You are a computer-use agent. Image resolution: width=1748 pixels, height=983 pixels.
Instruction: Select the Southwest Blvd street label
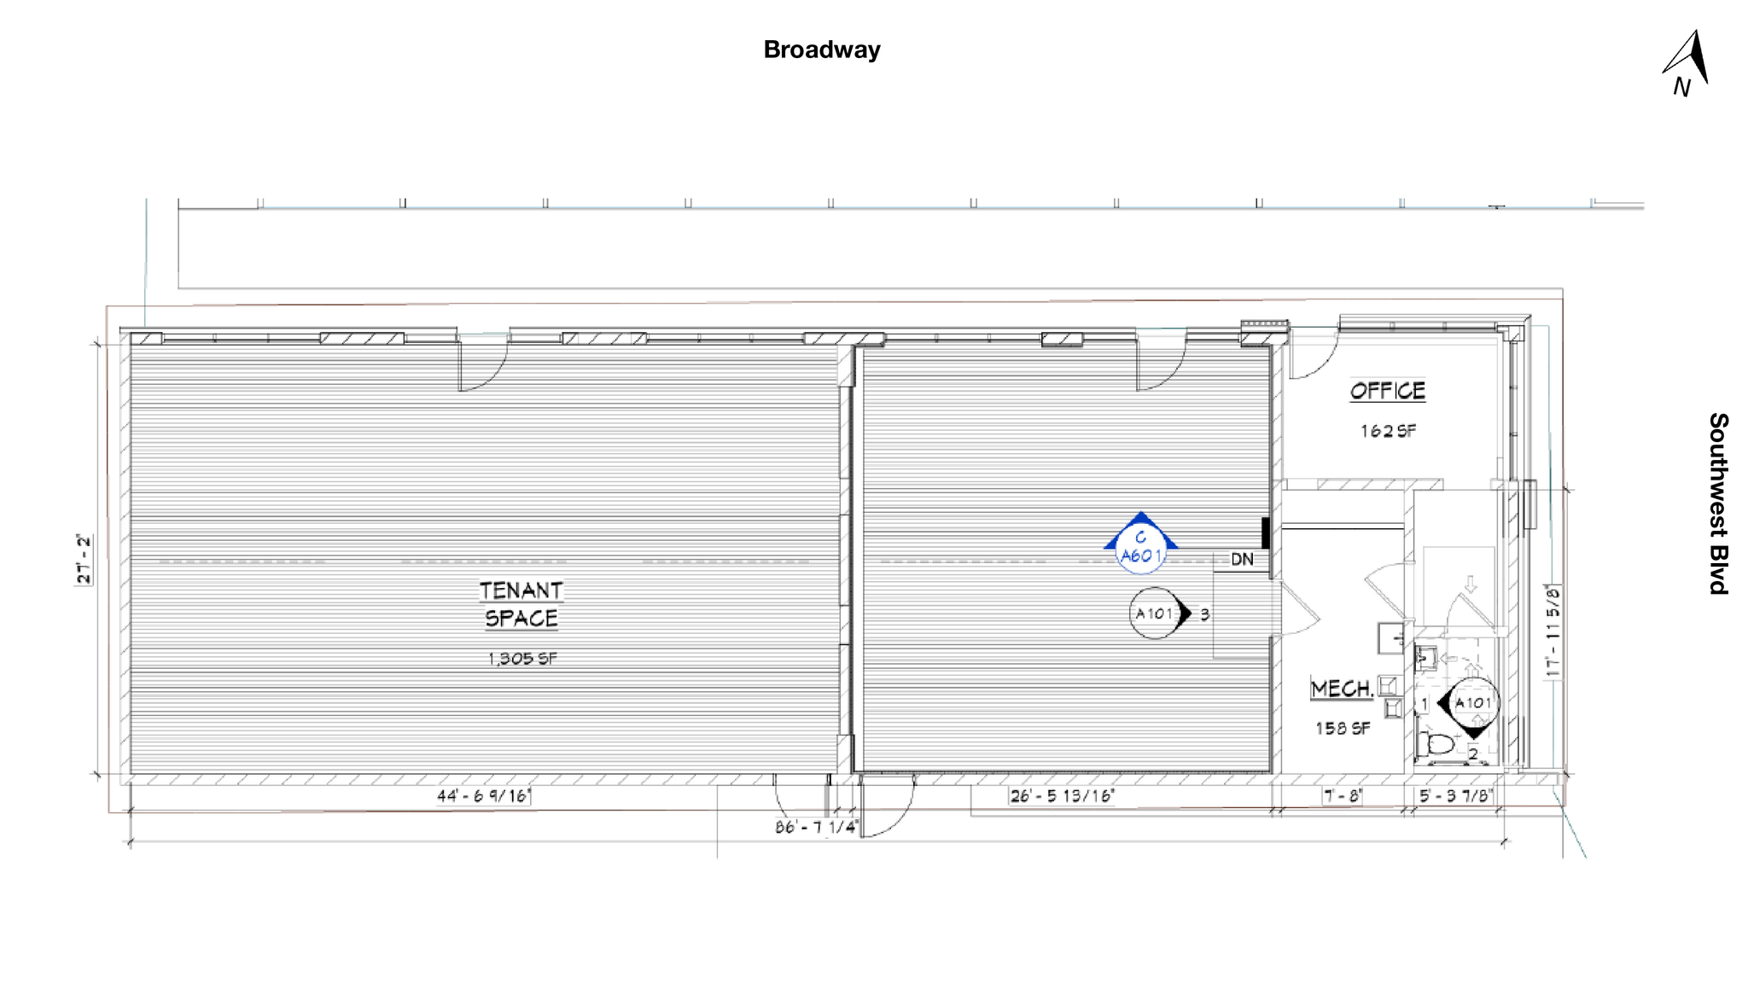pyautogui.click(x=1718, y=503)
